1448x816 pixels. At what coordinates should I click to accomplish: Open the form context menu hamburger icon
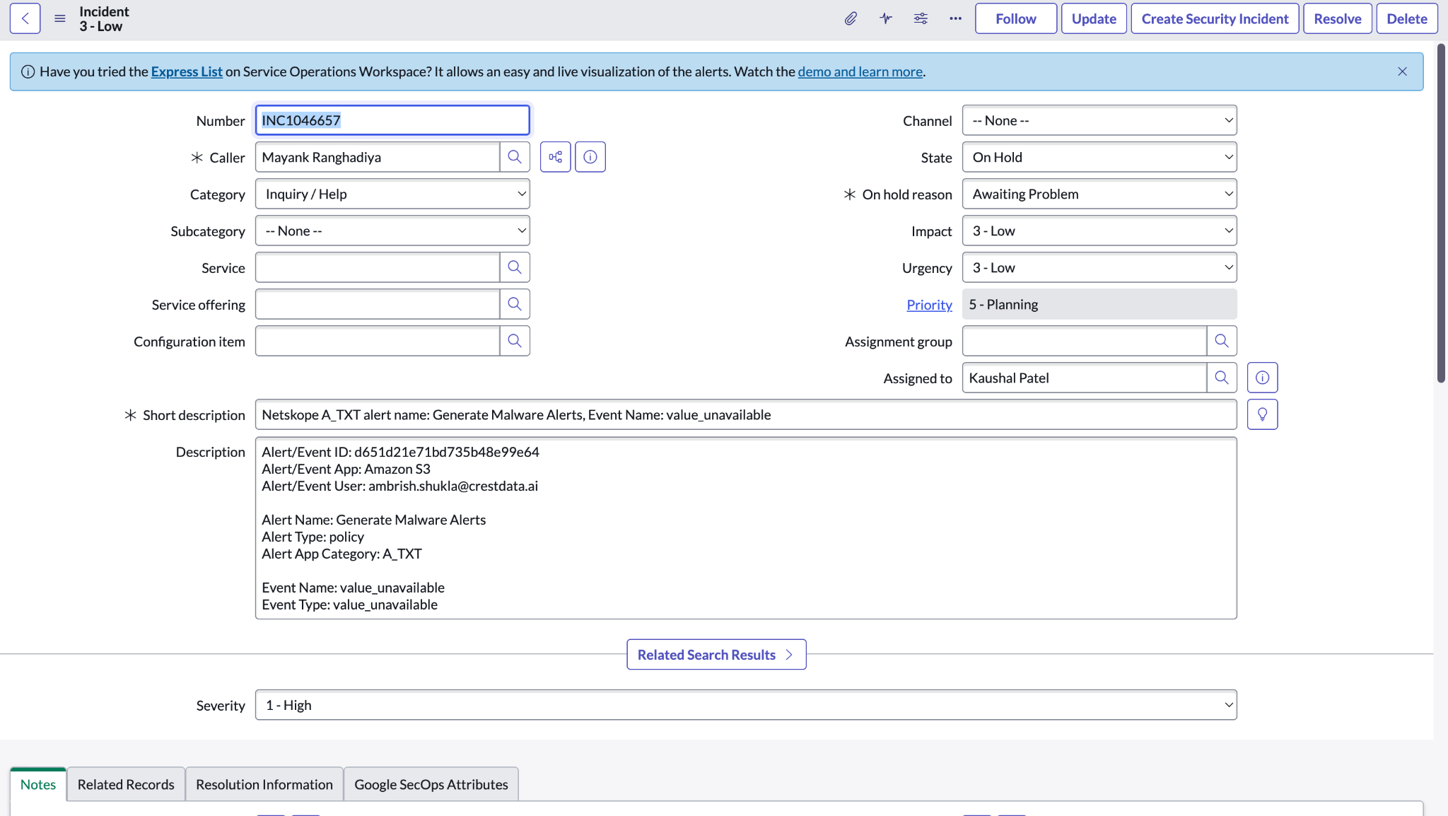pos(60,18)
